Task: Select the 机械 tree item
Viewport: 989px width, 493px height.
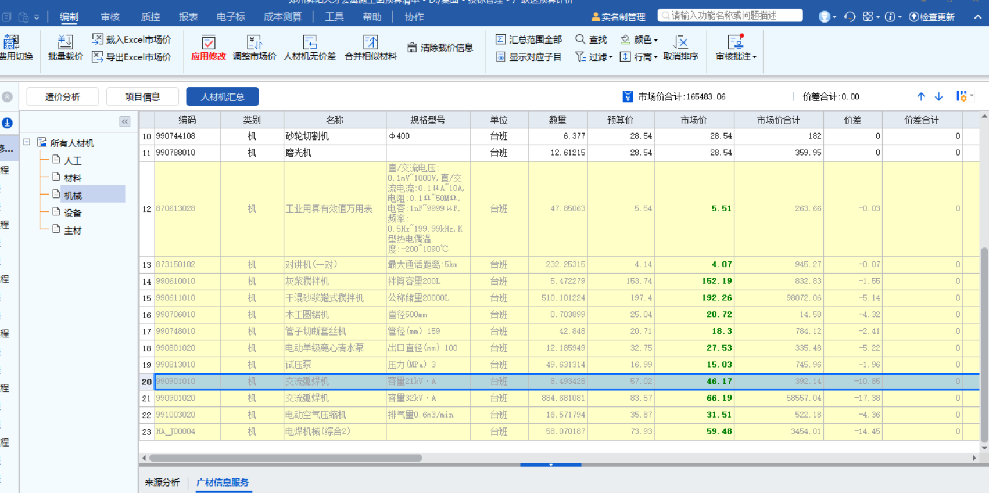Action: coord(73,195)
